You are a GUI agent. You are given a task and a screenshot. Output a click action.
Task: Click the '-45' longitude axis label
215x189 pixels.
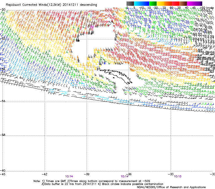click(x=2, y=174)
